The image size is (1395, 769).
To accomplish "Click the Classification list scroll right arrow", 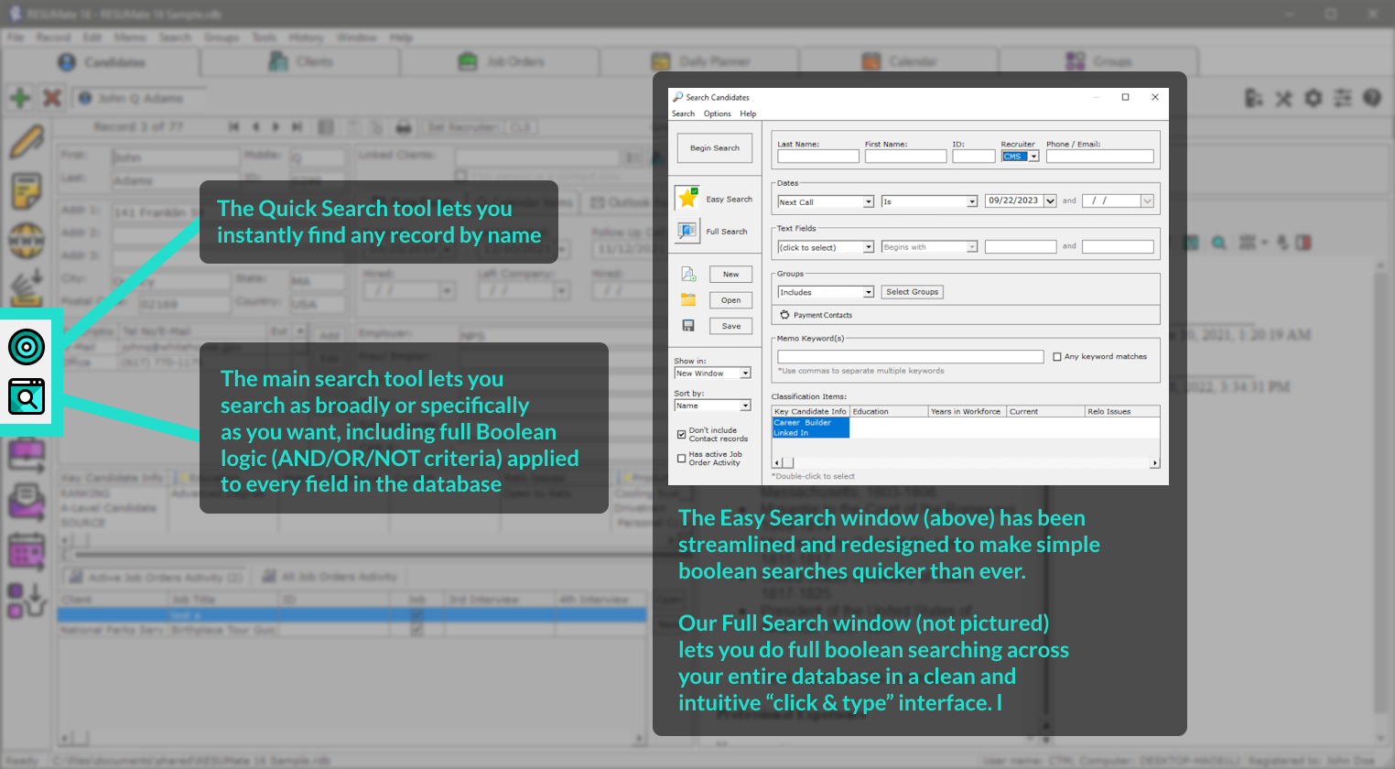I will (1155, 463).
